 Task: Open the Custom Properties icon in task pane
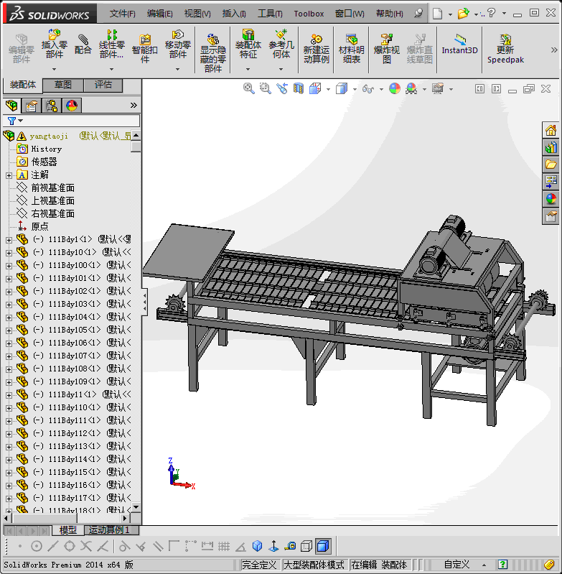(x=551, y=216)
